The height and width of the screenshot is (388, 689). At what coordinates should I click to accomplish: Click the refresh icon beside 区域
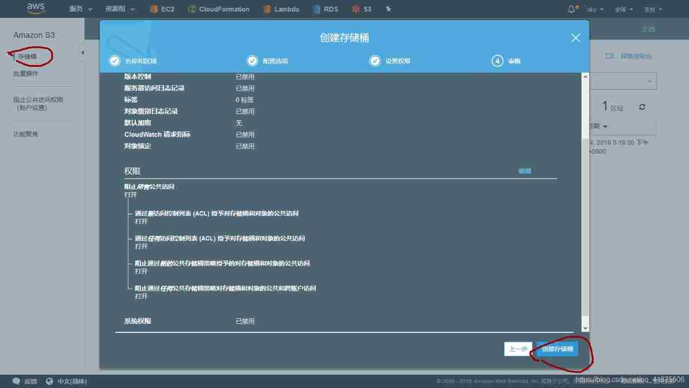[x=642, y=107]
